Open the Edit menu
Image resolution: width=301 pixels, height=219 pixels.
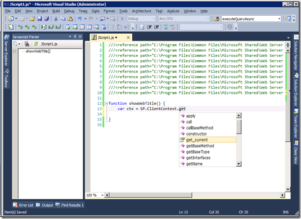[x=18, y=11]
